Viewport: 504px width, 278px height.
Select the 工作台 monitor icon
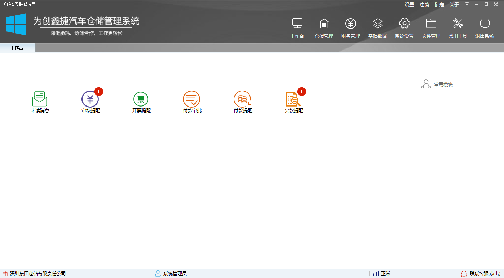click(297, 28)
